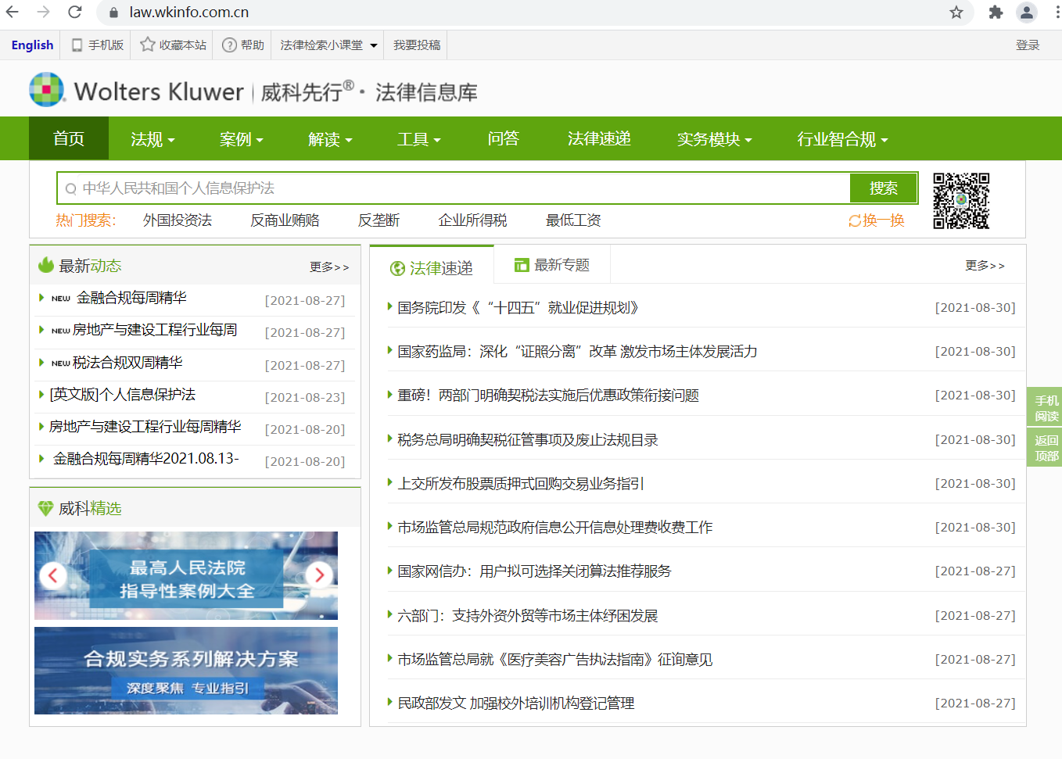Click 我要投稿 link

[x=417, y=45]
